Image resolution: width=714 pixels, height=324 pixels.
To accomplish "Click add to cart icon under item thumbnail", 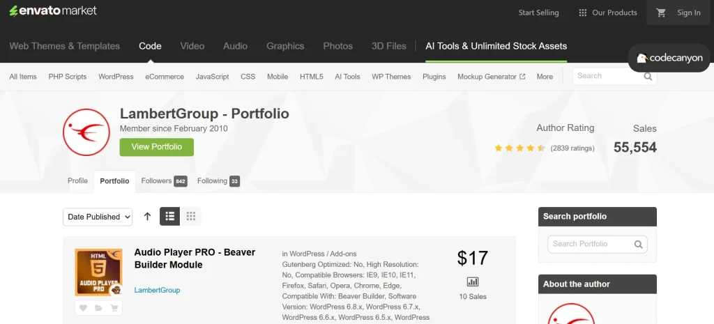I will click(114, 307).
